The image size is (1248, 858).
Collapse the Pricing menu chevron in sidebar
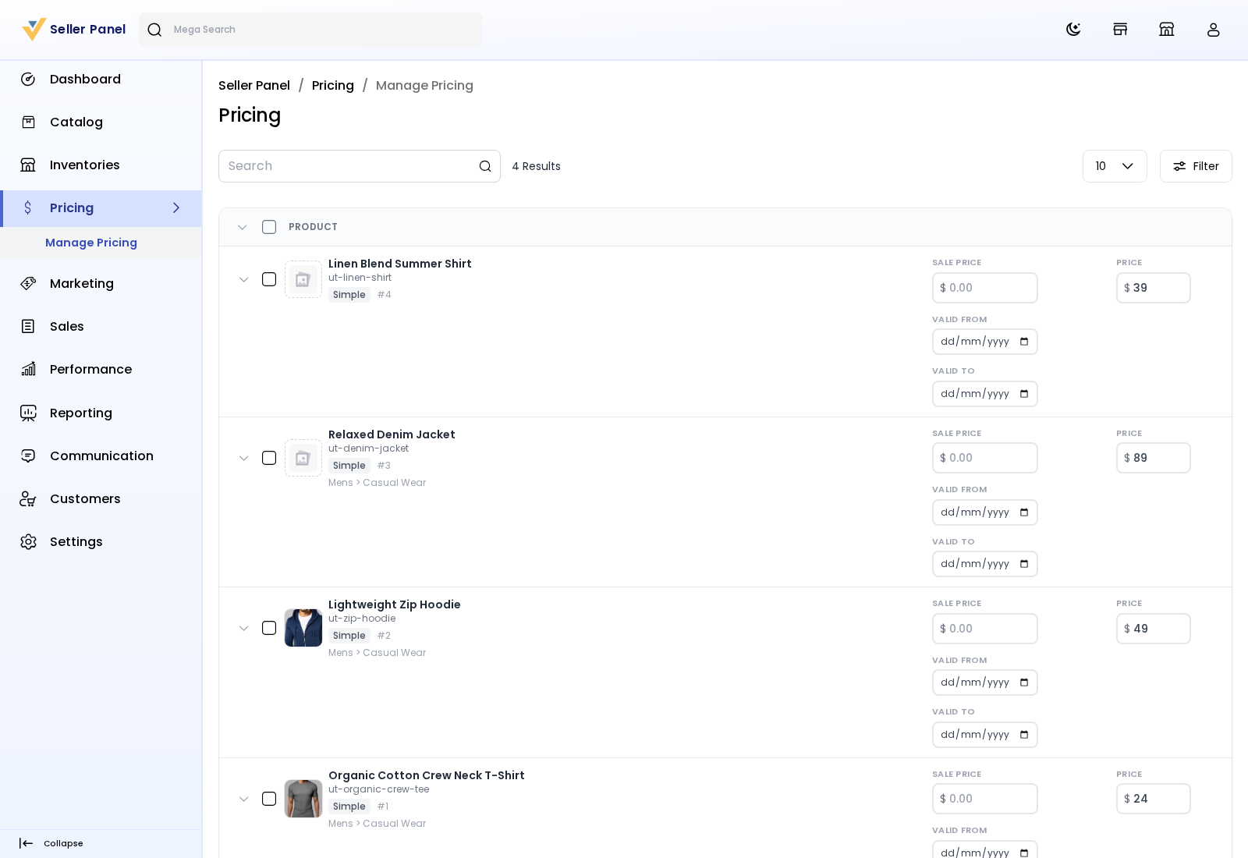coord(176,208)
